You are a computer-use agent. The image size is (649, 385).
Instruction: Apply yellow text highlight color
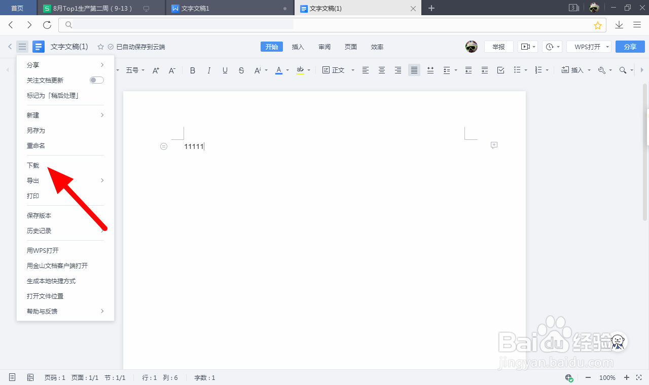click(x=300, y=70)
